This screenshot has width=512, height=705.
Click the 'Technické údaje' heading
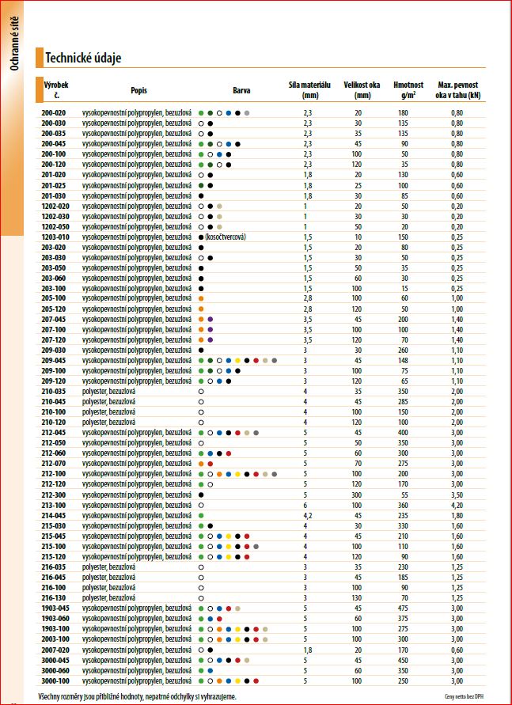(83, 59)
